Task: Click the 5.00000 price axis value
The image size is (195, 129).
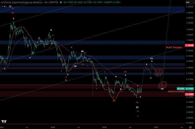Action: 190,13
